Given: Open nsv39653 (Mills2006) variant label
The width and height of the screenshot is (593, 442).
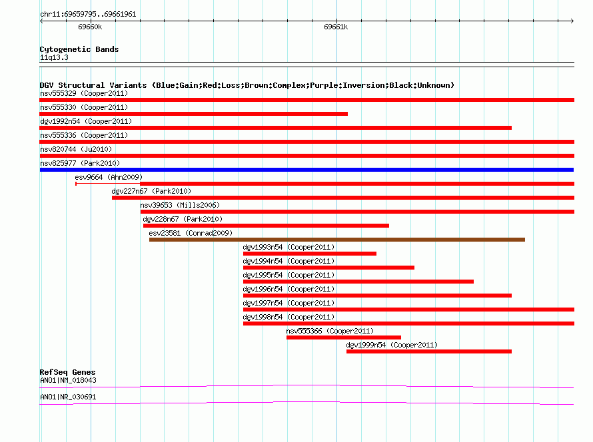Looking at the screenshot, I should point(180,205).
